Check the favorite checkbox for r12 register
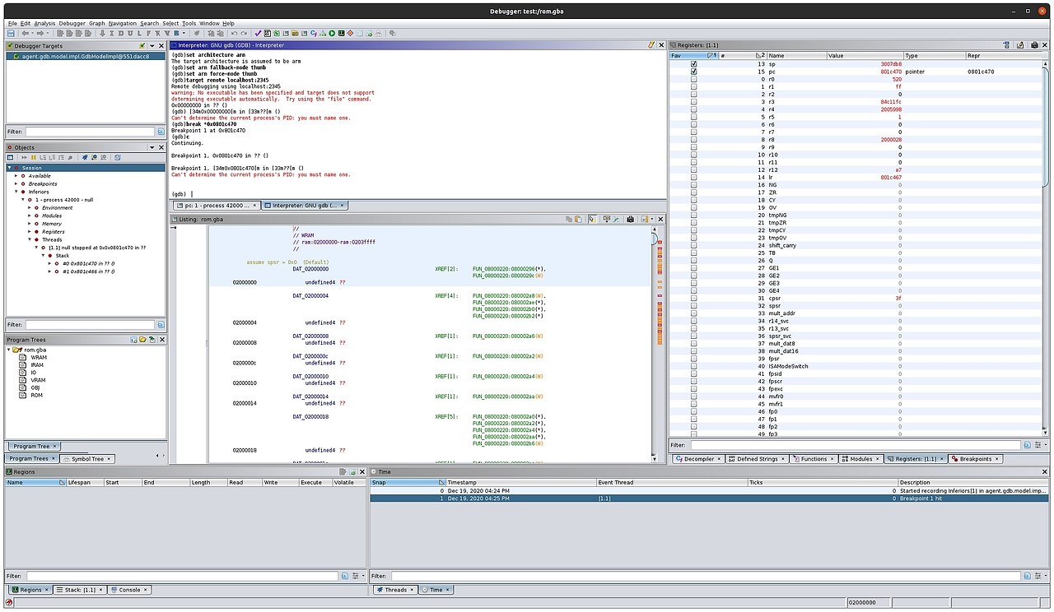1054x612 pixels. [693, 171]
